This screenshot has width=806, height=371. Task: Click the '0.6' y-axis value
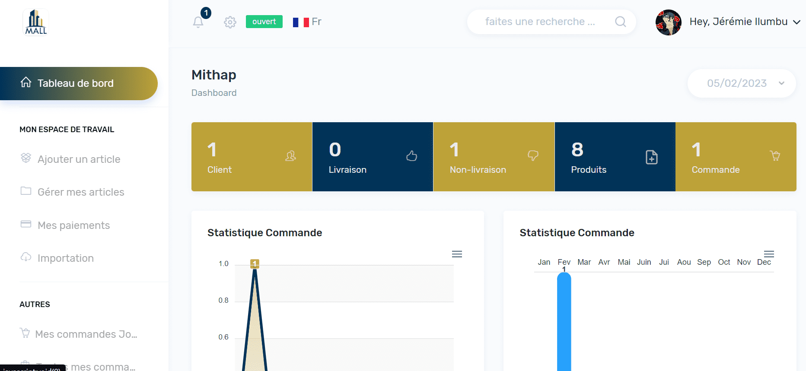point(223,337)
